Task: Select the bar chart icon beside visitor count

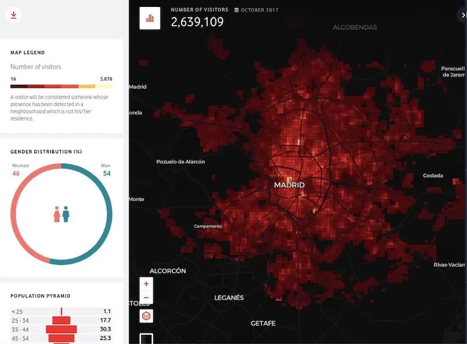Action: [149, 17]
